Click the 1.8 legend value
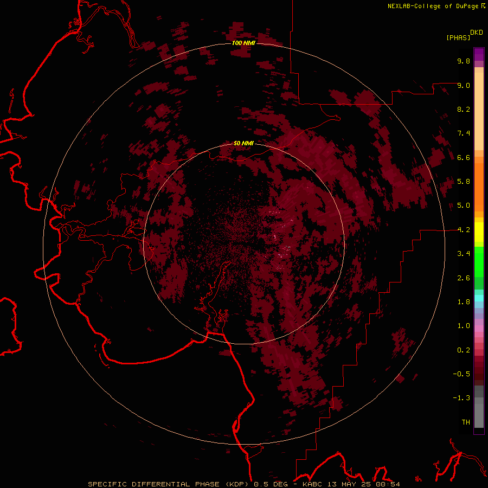This screenshot has width=488, height=488. (x=464, y=302)
